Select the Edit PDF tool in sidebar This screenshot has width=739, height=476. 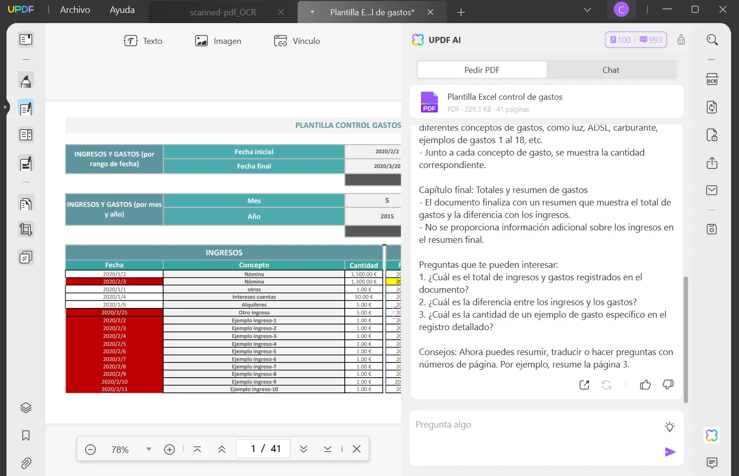[x=26, y=108]
